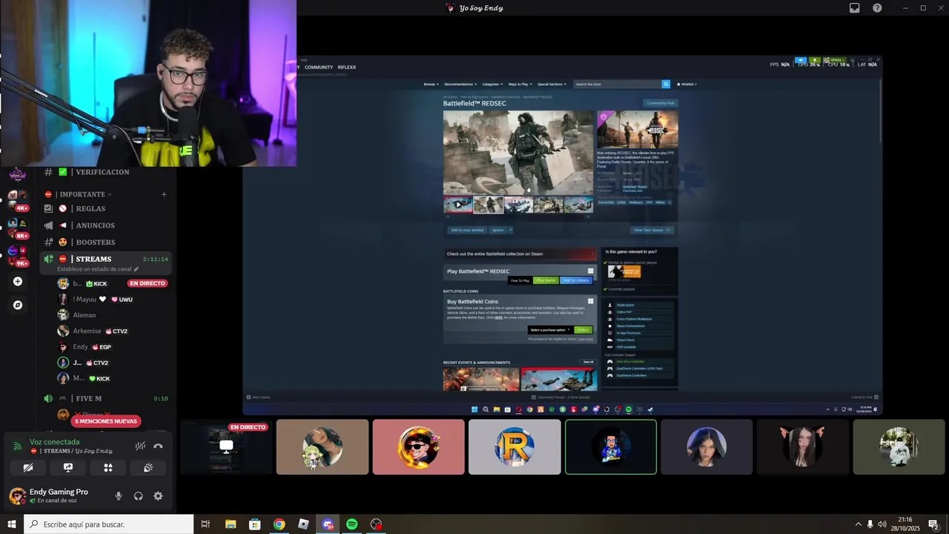Expand Steam store Browse dropdown
The image size is (949, 534).
pos(431,84)
